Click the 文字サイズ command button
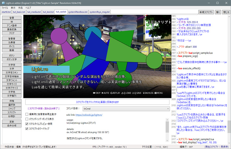231x149 pixels. [x=12, y=84]
